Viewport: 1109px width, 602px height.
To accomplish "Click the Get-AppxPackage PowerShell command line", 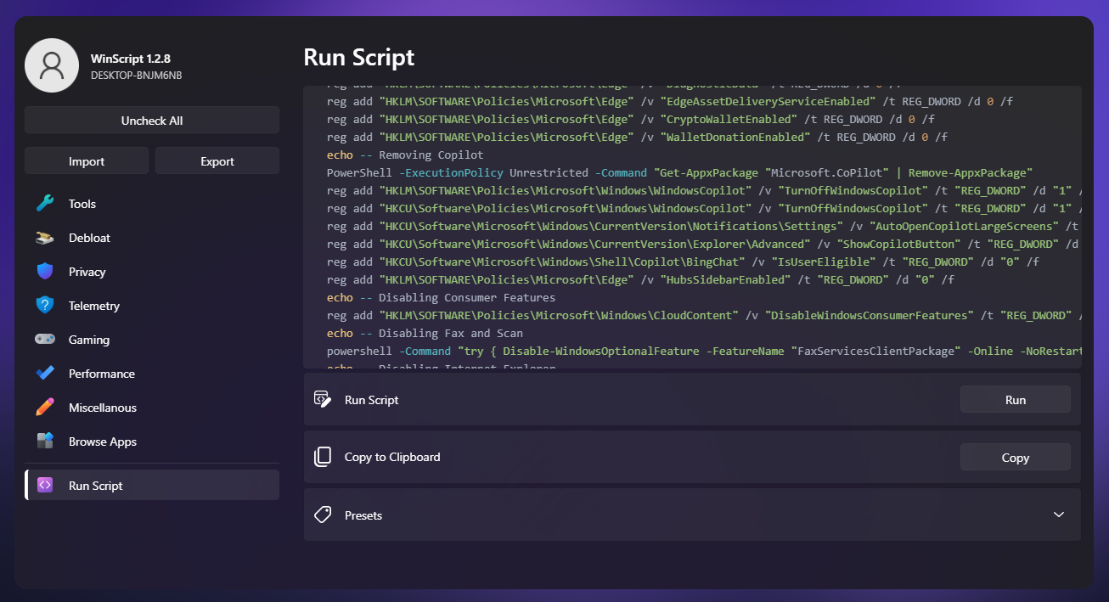I will [x=679, y=172].
